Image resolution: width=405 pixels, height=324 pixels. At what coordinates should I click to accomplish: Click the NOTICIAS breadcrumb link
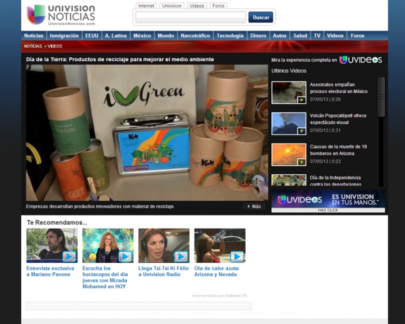[x=33, y=46]
